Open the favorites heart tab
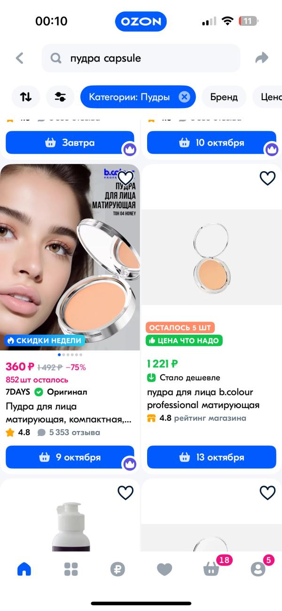Screen dimensions: 282x611 164,570
